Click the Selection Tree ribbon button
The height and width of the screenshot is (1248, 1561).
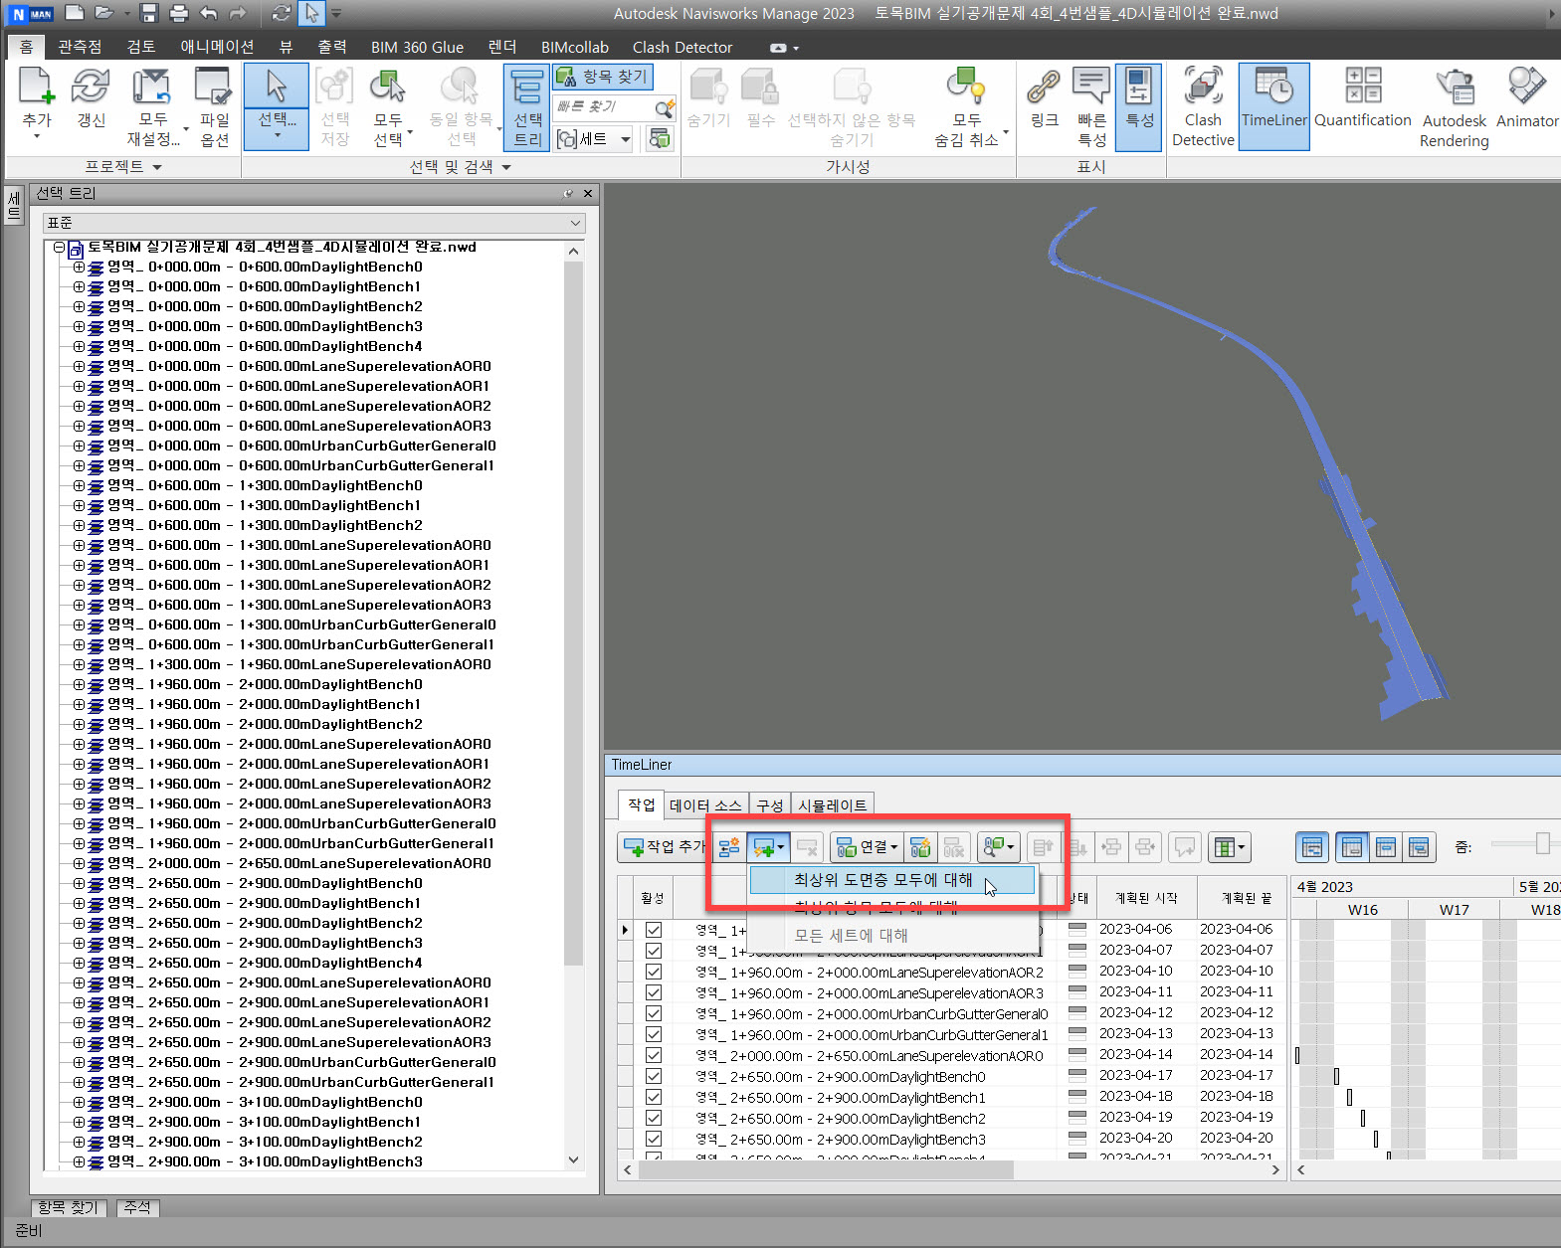[x=526, y=106]
